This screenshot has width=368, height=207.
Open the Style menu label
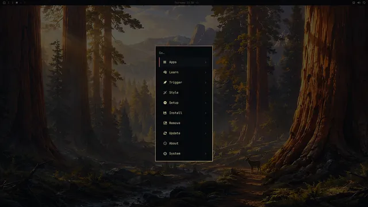click(x=174, y=93)
